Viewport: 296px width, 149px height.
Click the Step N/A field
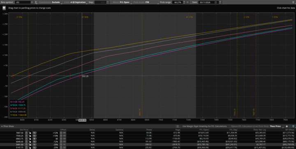[100, 2]
